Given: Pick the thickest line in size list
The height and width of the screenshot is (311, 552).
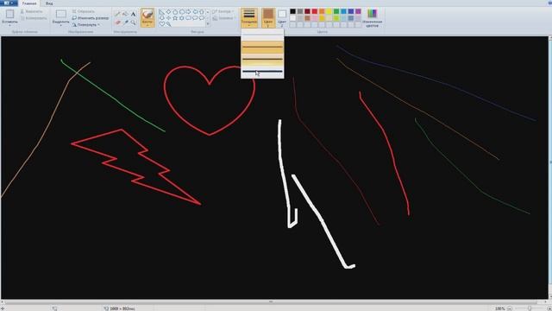Looking at the screenshot, I should (262, 72).
